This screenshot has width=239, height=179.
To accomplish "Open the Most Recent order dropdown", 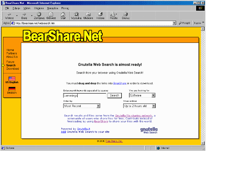I will 98,106.
